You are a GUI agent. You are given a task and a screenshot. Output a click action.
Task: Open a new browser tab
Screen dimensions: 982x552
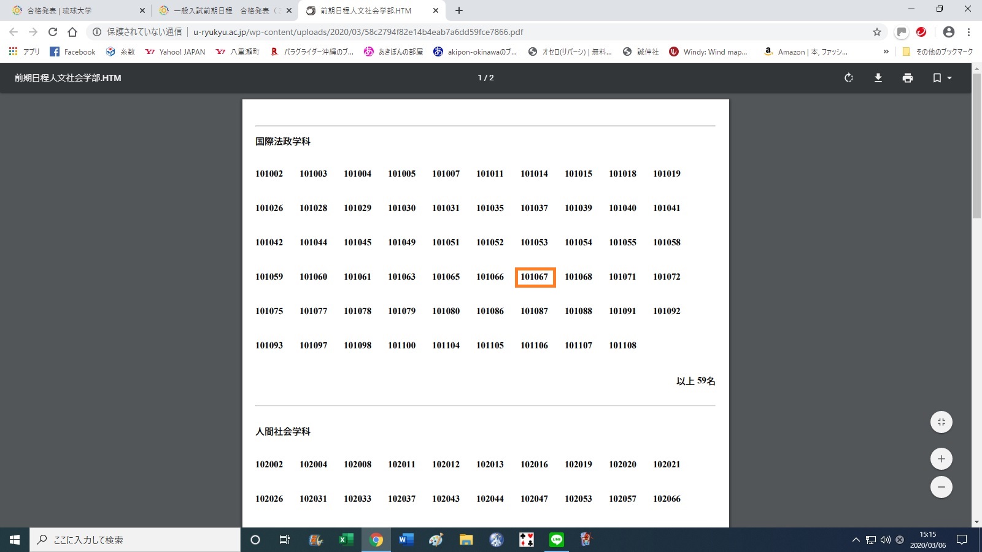(459, 10)
